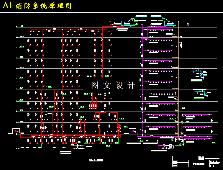The width and height of the screenshot is (223, 170).
Task: Click the yellow title A1-消防系统原理图
Action: pyautogui.click(x=37, y=6)
